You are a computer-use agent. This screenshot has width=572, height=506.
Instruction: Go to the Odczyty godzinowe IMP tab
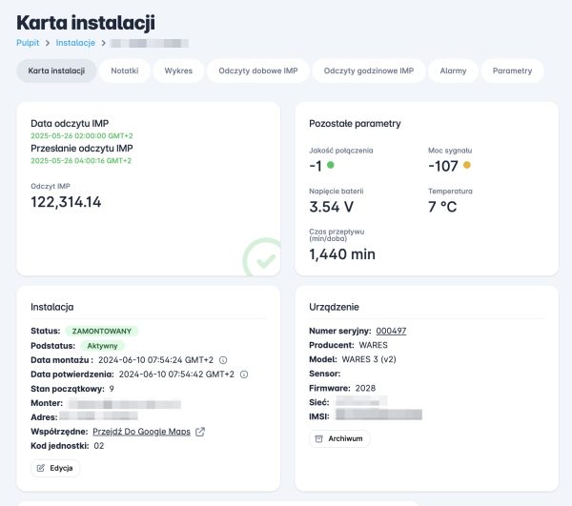point(368,71)
